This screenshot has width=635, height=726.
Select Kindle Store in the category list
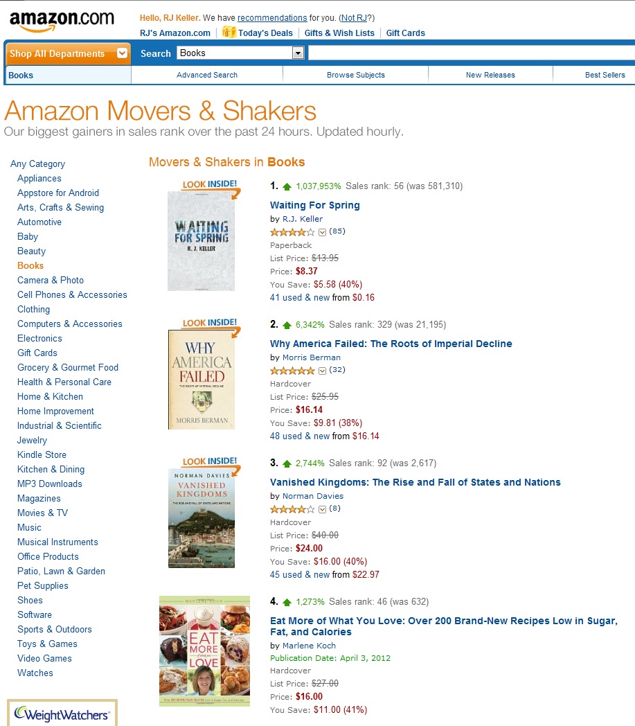pyautogui.click(x=42, y=454)
